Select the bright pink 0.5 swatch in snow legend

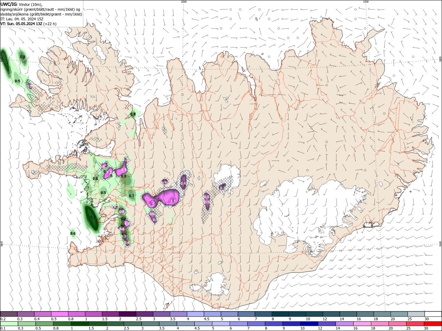(x=59, y=314)
